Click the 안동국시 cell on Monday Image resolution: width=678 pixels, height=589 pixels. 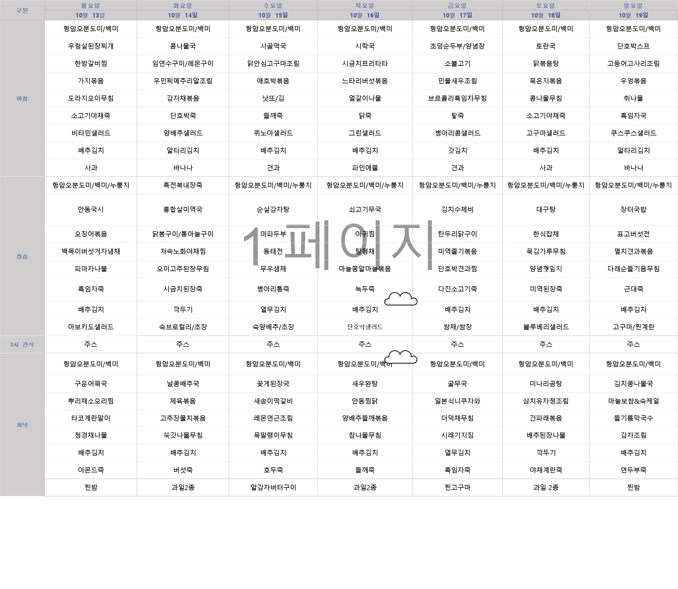point(90,209)
